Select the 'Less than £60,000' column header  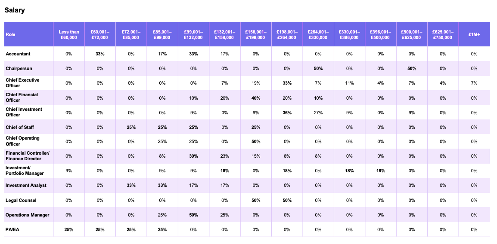click(69, 34)
